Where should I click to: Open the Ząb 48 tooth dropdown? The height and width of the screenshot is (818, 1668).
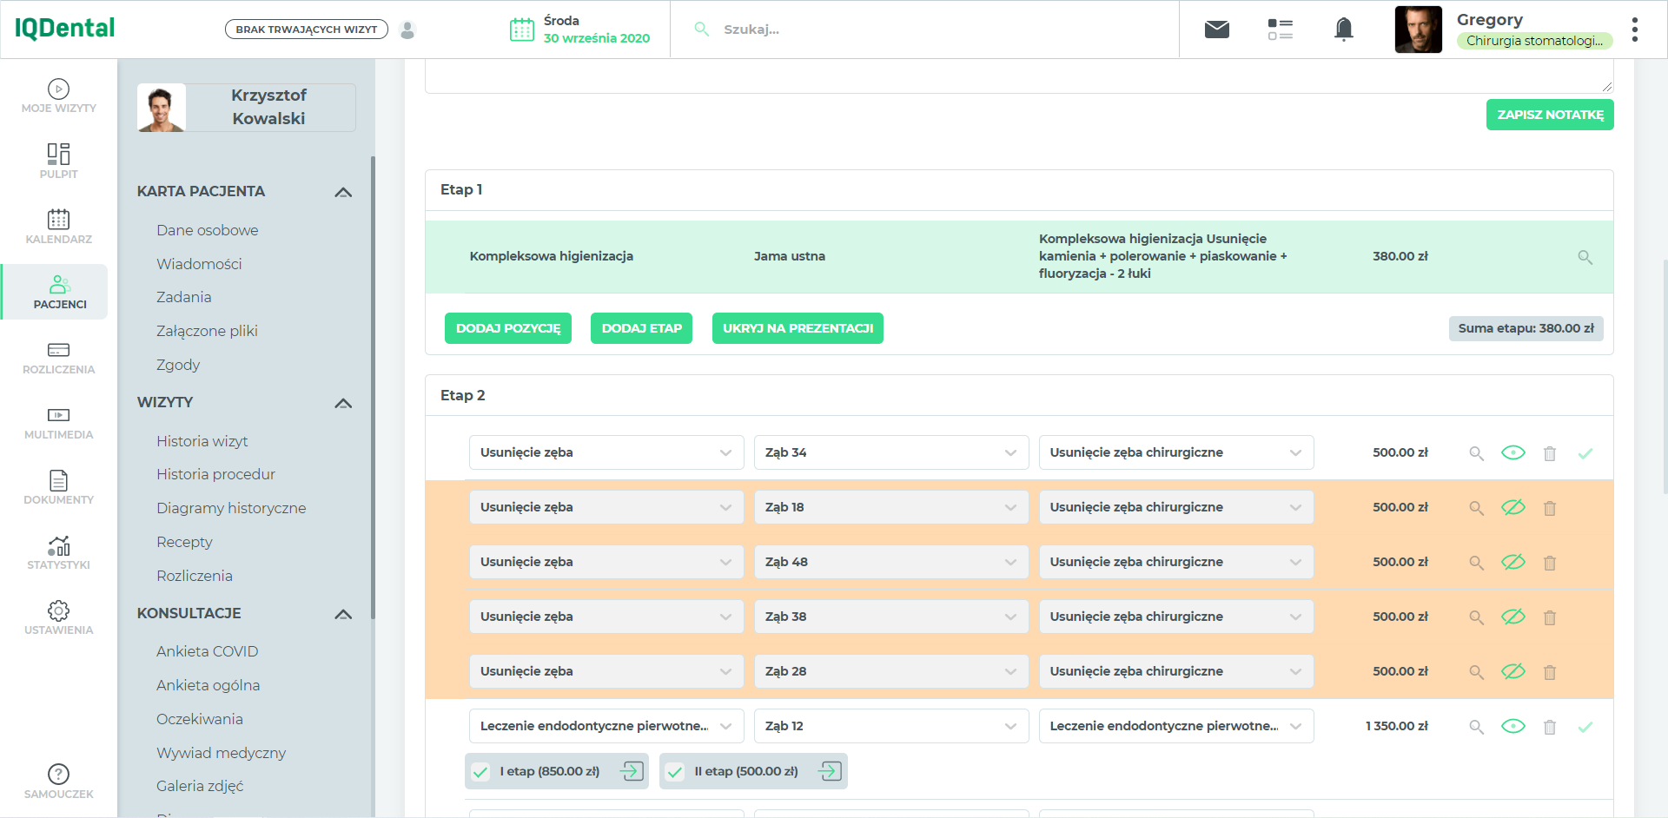pos(891,562)
